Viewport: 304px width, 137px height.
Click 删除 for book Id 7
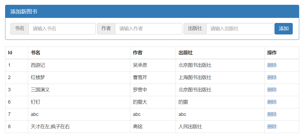[272, 114]
